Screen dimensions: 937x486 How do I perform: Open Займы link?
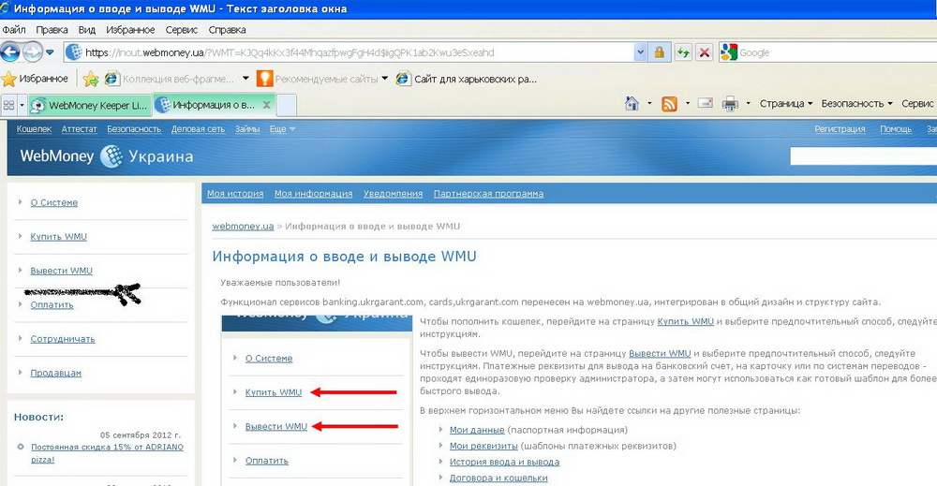[246, 129]
